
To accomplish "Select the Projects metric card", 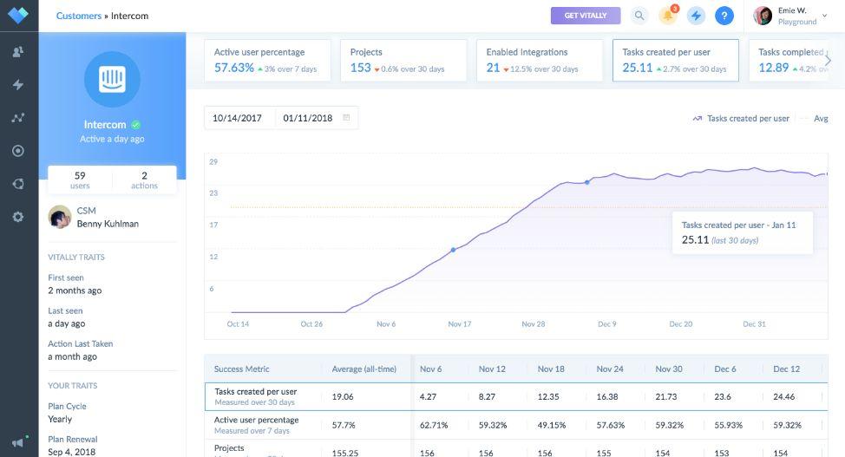I will (403, 61).
